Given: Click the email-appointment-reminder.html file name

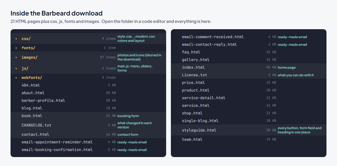Looking at the screenshot, I should [x=57, y=142].
